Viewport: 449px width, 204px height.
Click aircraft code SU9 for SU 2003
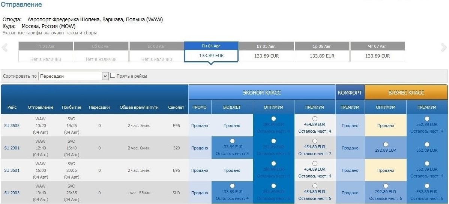[x=176, y=193]
